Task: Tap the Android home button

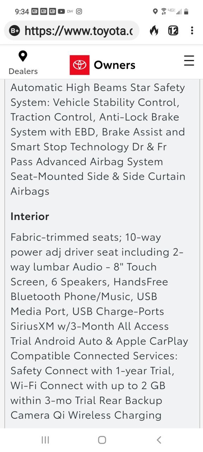Action: (x=102, y=440)
